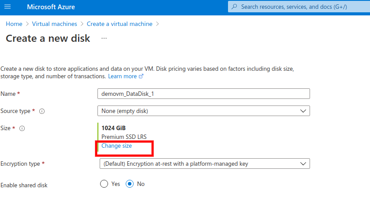Image resolution: width=370 pixels, height=211 pixels.
Task: Select Yes for Enable shared disk
Action: coord(104,184)
